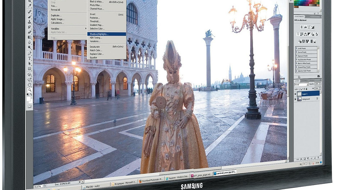The width and height of the screenshot is (345, 190).
Task: Add a Color Balance adjustment icon
Action: (x=305, y=34)
